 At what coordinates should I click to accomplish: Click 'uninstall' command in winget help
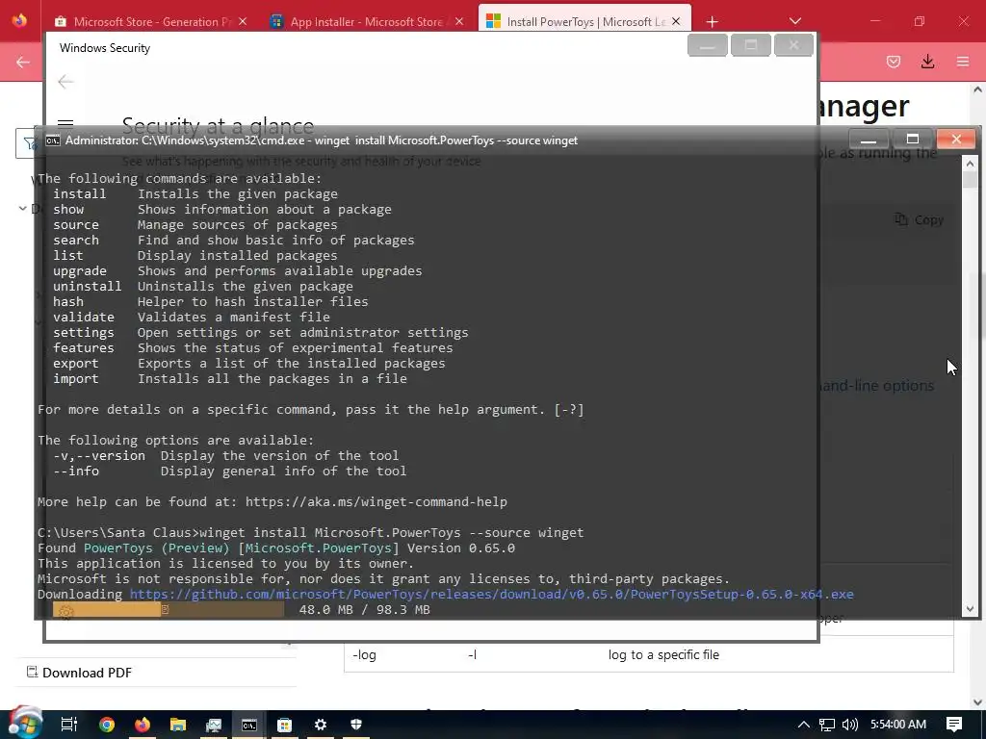point(88,286)
